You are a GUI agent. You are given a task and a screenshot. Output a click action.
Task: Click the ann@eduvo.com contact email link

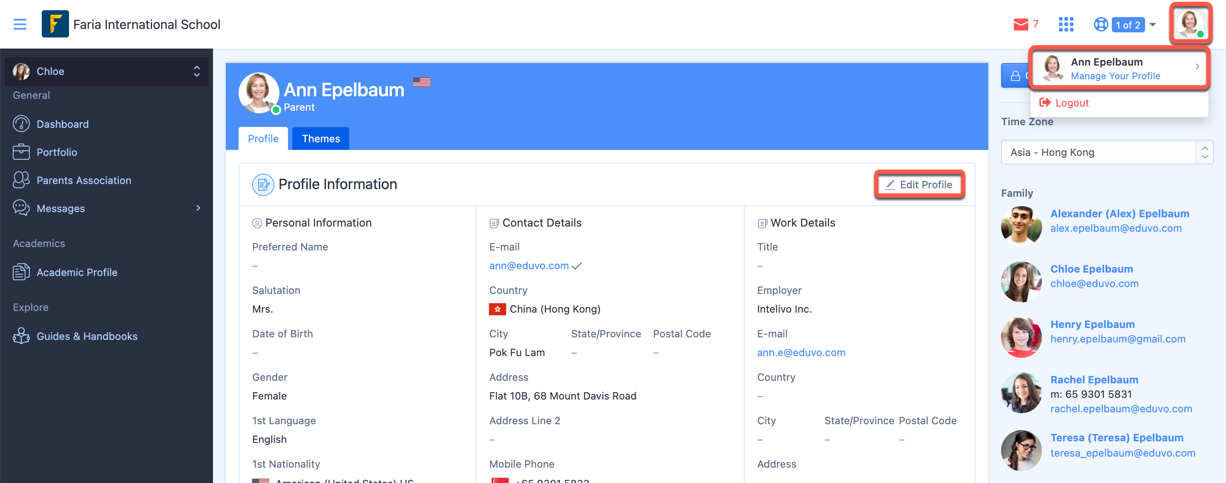pyautogui.click(x=529, y=265)
